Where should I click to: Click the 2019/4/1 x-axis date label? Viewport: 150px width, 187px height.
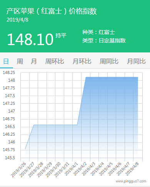(71, 169)
